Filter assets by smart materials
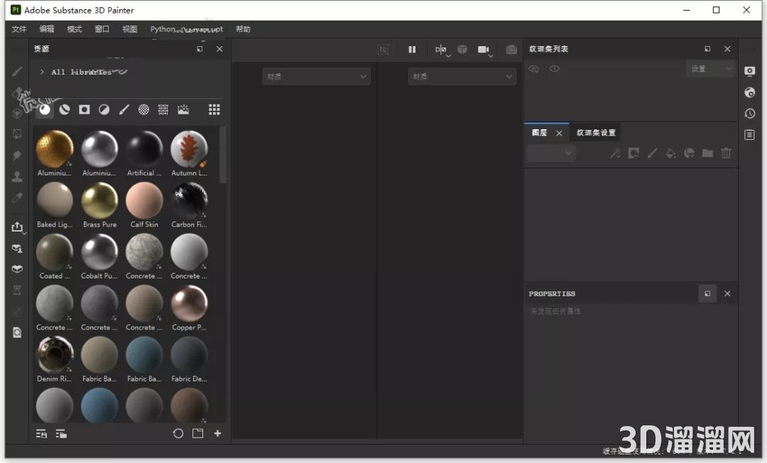Image resolution: width=767 pixels, height=463 pixels. (65, 109)
